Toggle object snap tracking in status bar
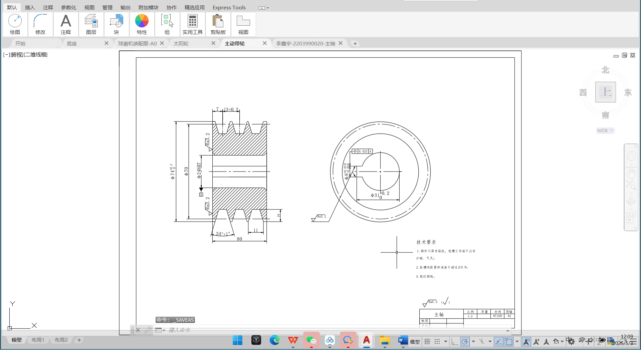The width and height of the screenshot is (641, 350). (x=498, y=341)
